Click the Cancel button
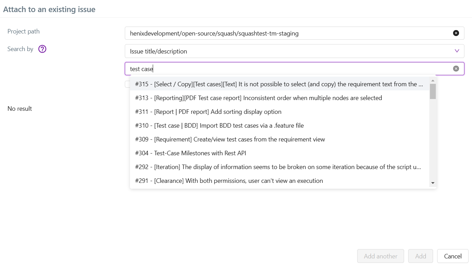 point(452,256)
